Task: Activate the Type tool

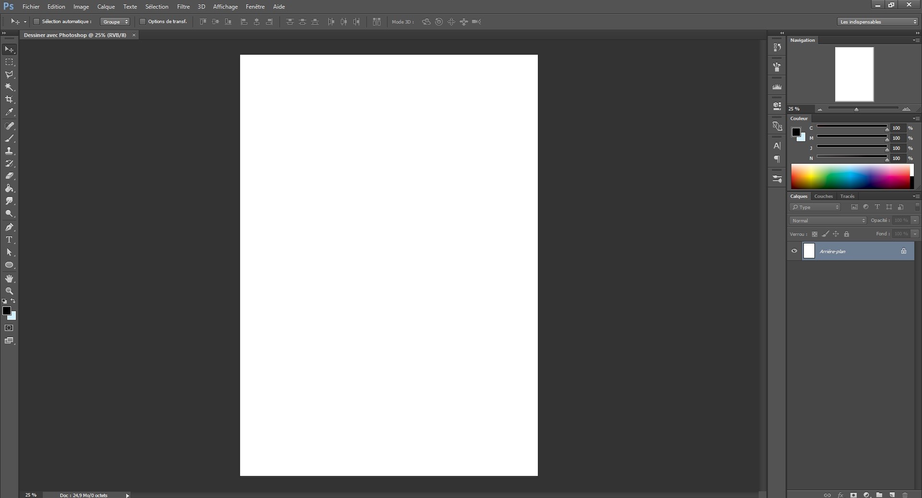Action: (10, 240)
